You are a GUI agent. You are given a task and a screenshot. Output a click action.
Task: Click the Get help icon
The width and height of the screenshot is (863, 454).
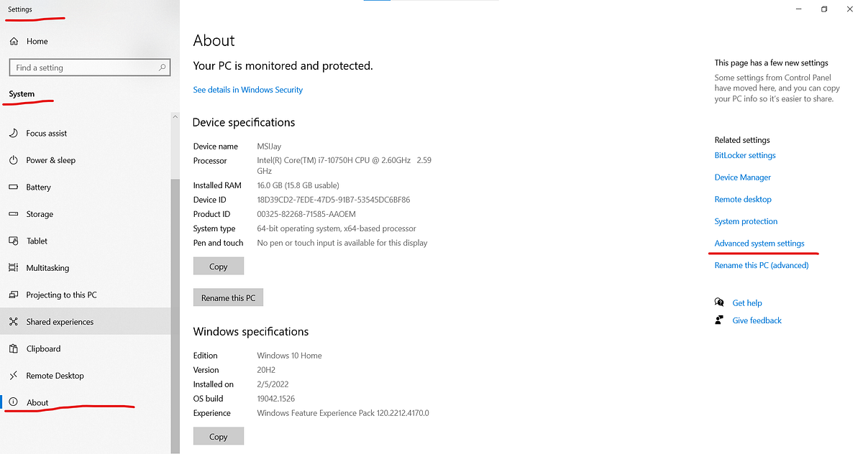click(x=720, y=302)
